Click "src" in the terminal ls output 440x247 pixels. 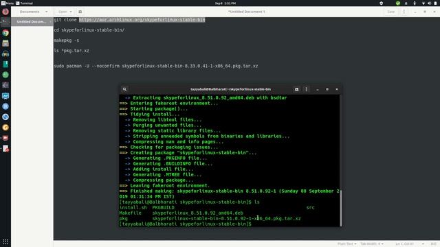point(310,207)
